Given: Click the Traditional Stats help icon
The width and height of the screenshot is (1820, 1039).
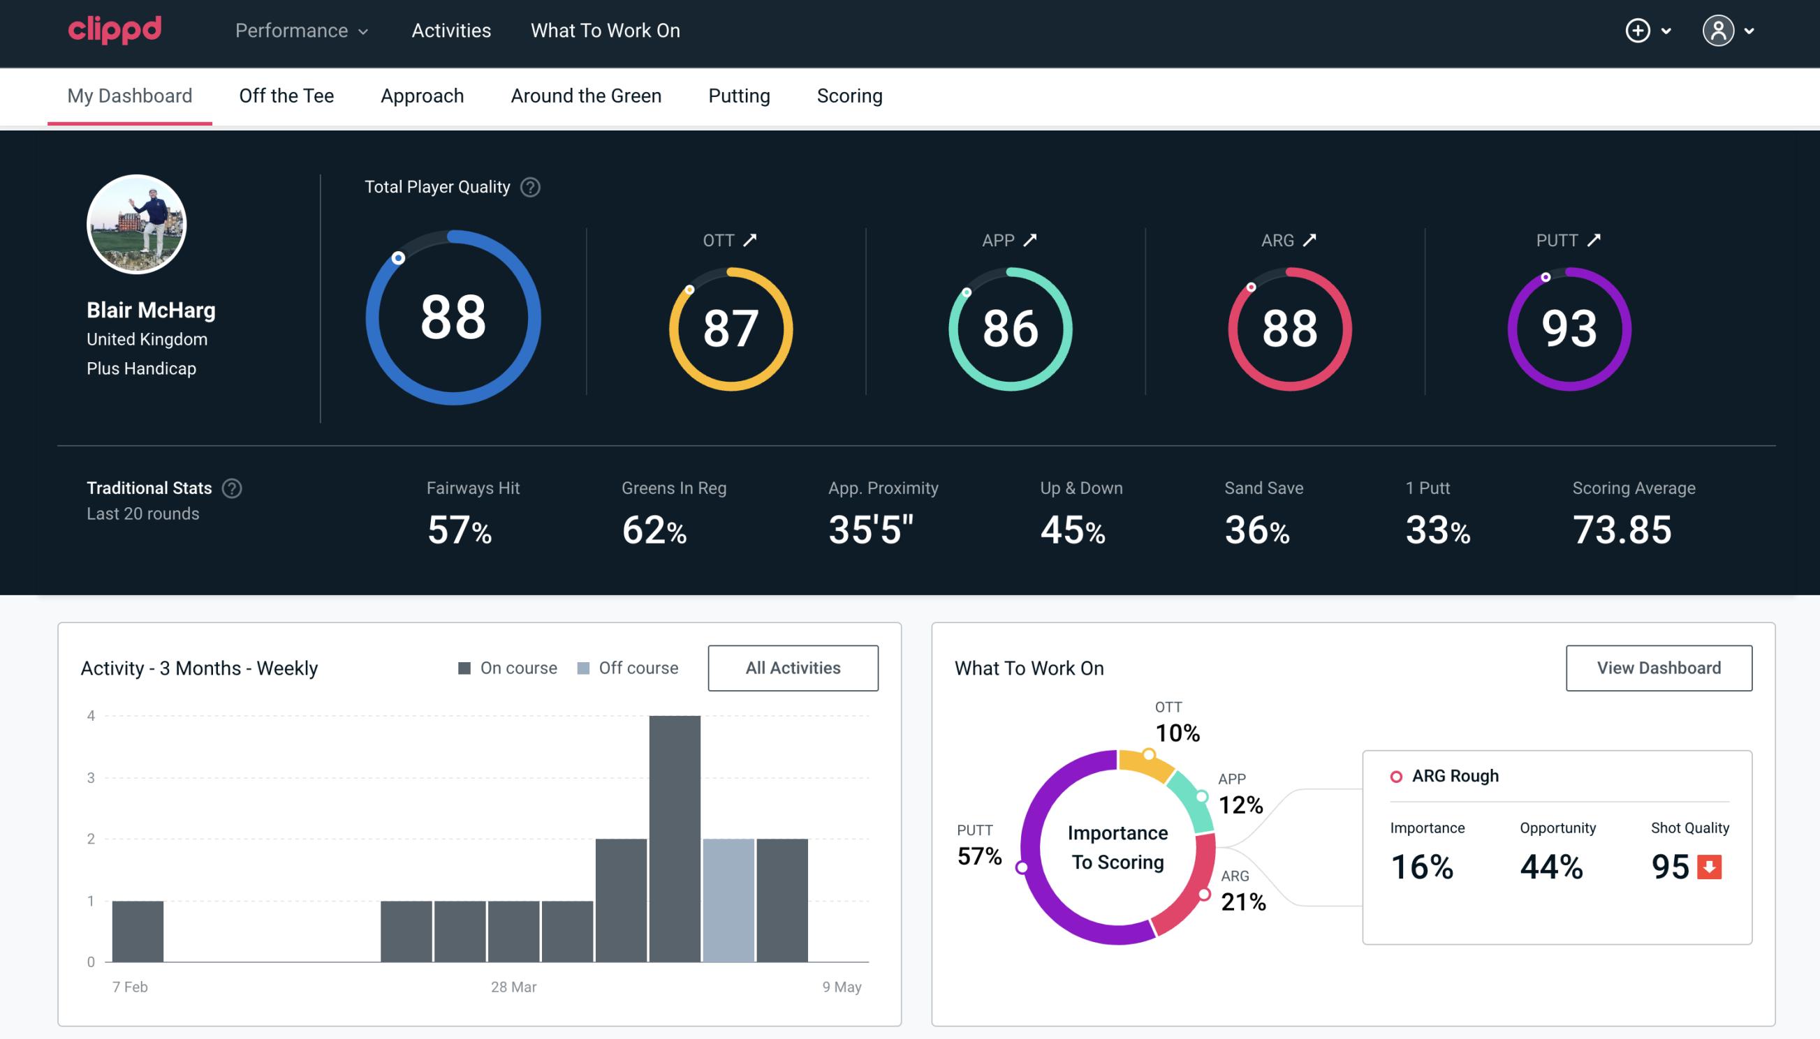Looking at the screenshot, I should pos(231,487).
